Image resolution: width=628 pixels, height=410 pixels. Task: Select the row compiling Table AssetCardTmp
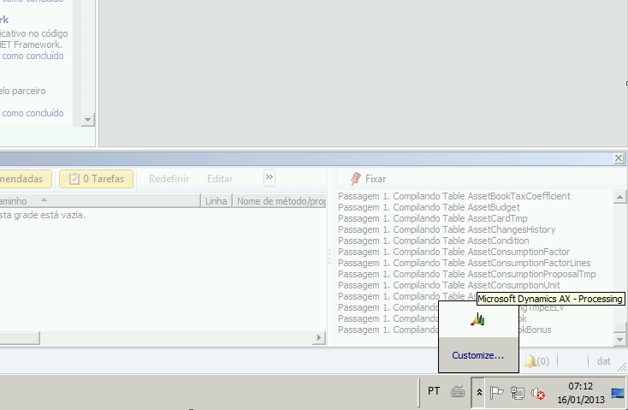(x=433, y=218)
